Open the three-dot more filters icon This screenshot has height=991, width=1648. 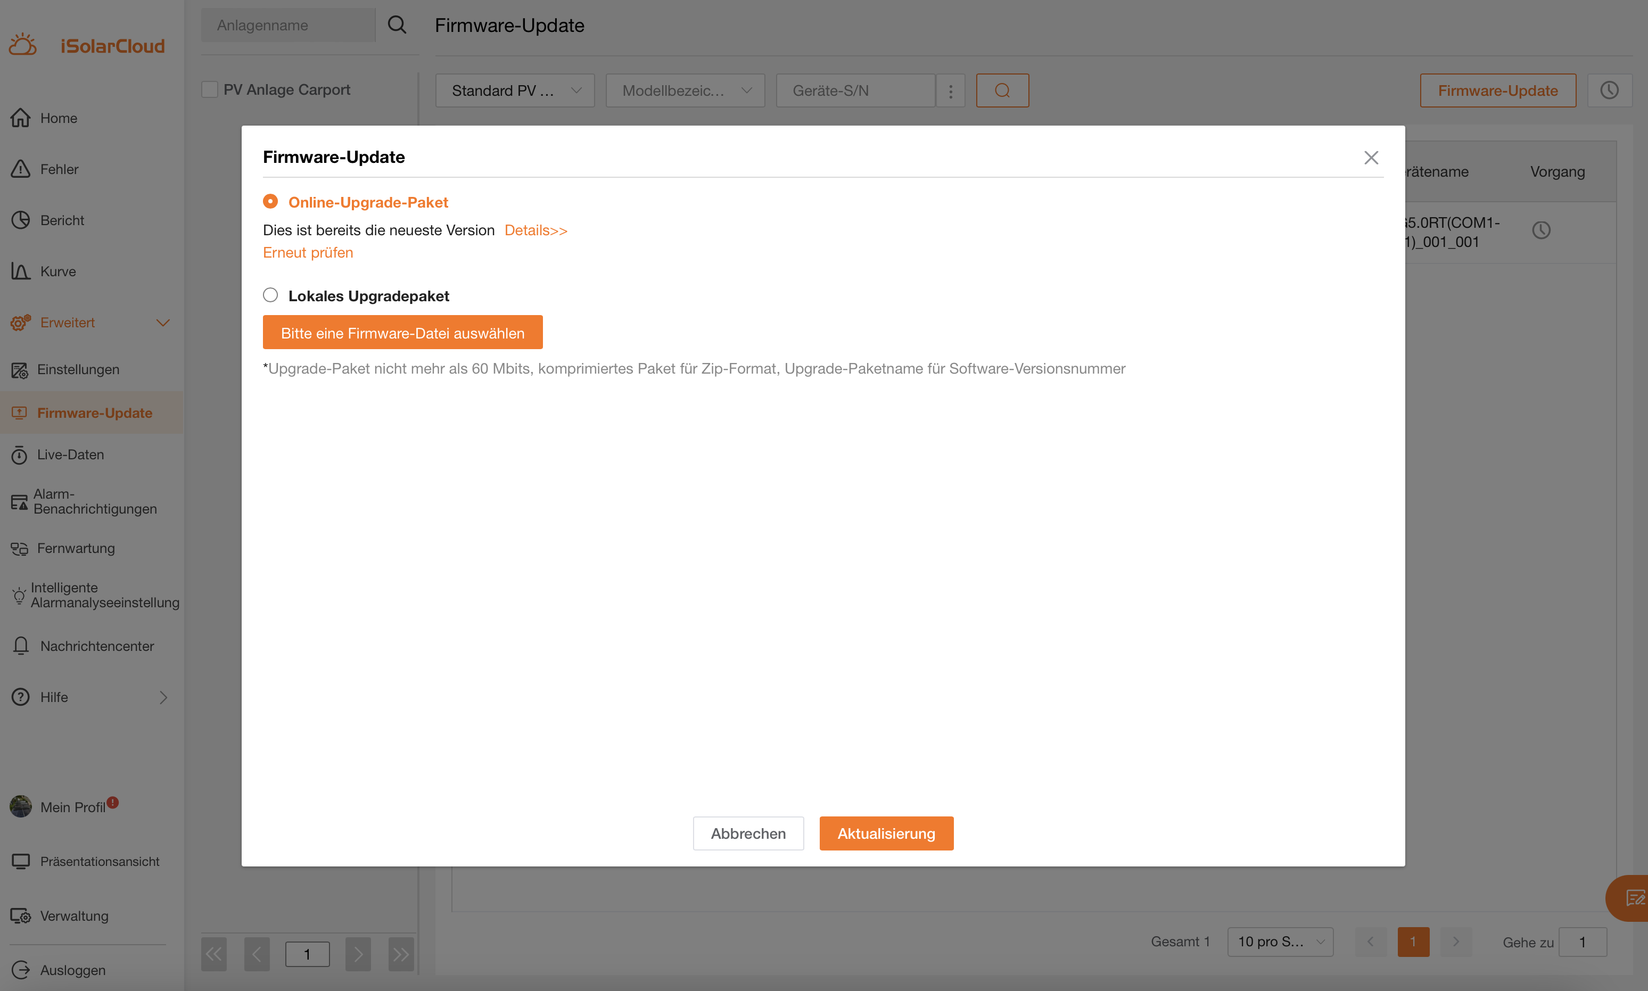(x=950, y=90)
